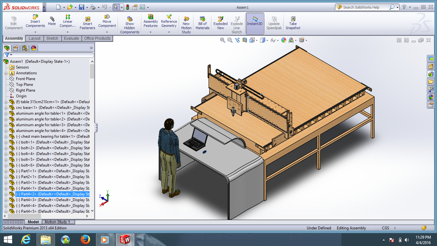Image resolution: width=437 pixels, height=246 pixels.
Task: Select the Origin tree item
Action: 21,96
